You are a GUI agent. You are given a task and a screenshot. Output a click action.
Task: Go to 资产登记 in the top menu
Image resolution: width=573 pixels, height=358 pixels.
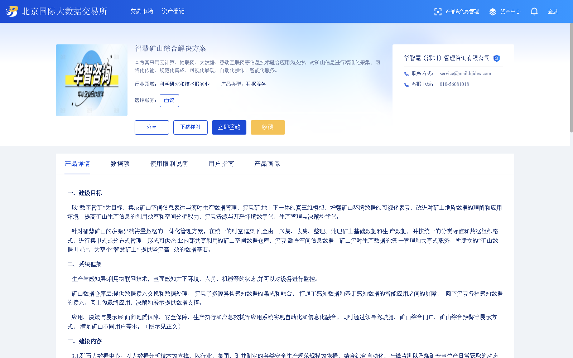click(x=173, y=11)
